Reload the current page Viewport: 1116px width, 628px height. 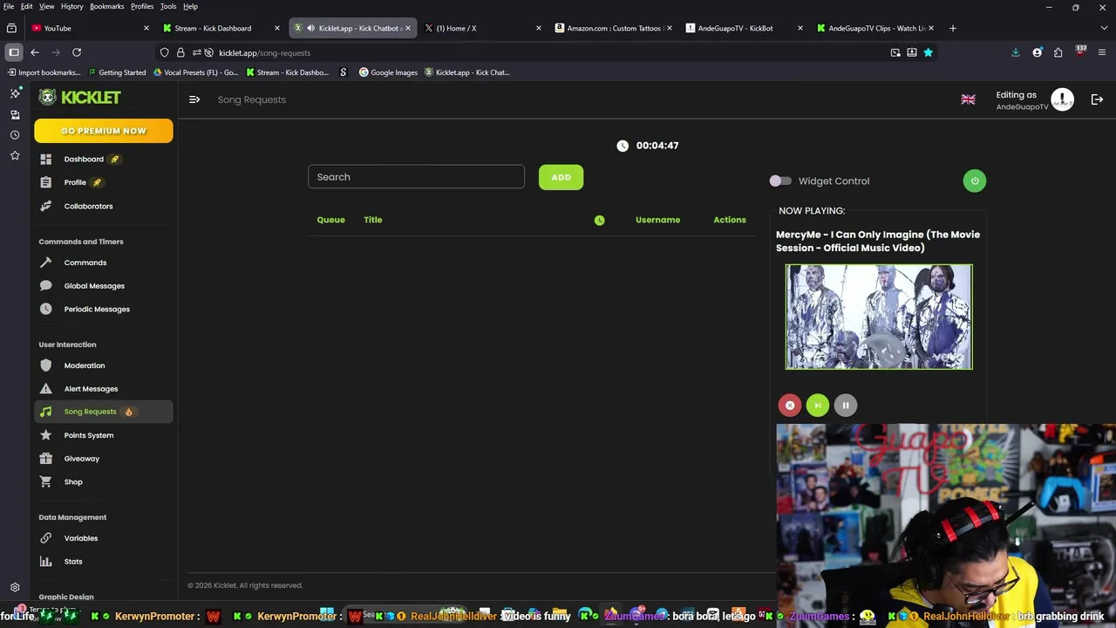(x=77, y=52)
